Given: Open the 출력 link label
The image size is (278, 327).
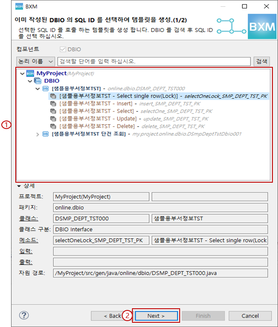Looking at the screenshot, I should coord(26,262).
